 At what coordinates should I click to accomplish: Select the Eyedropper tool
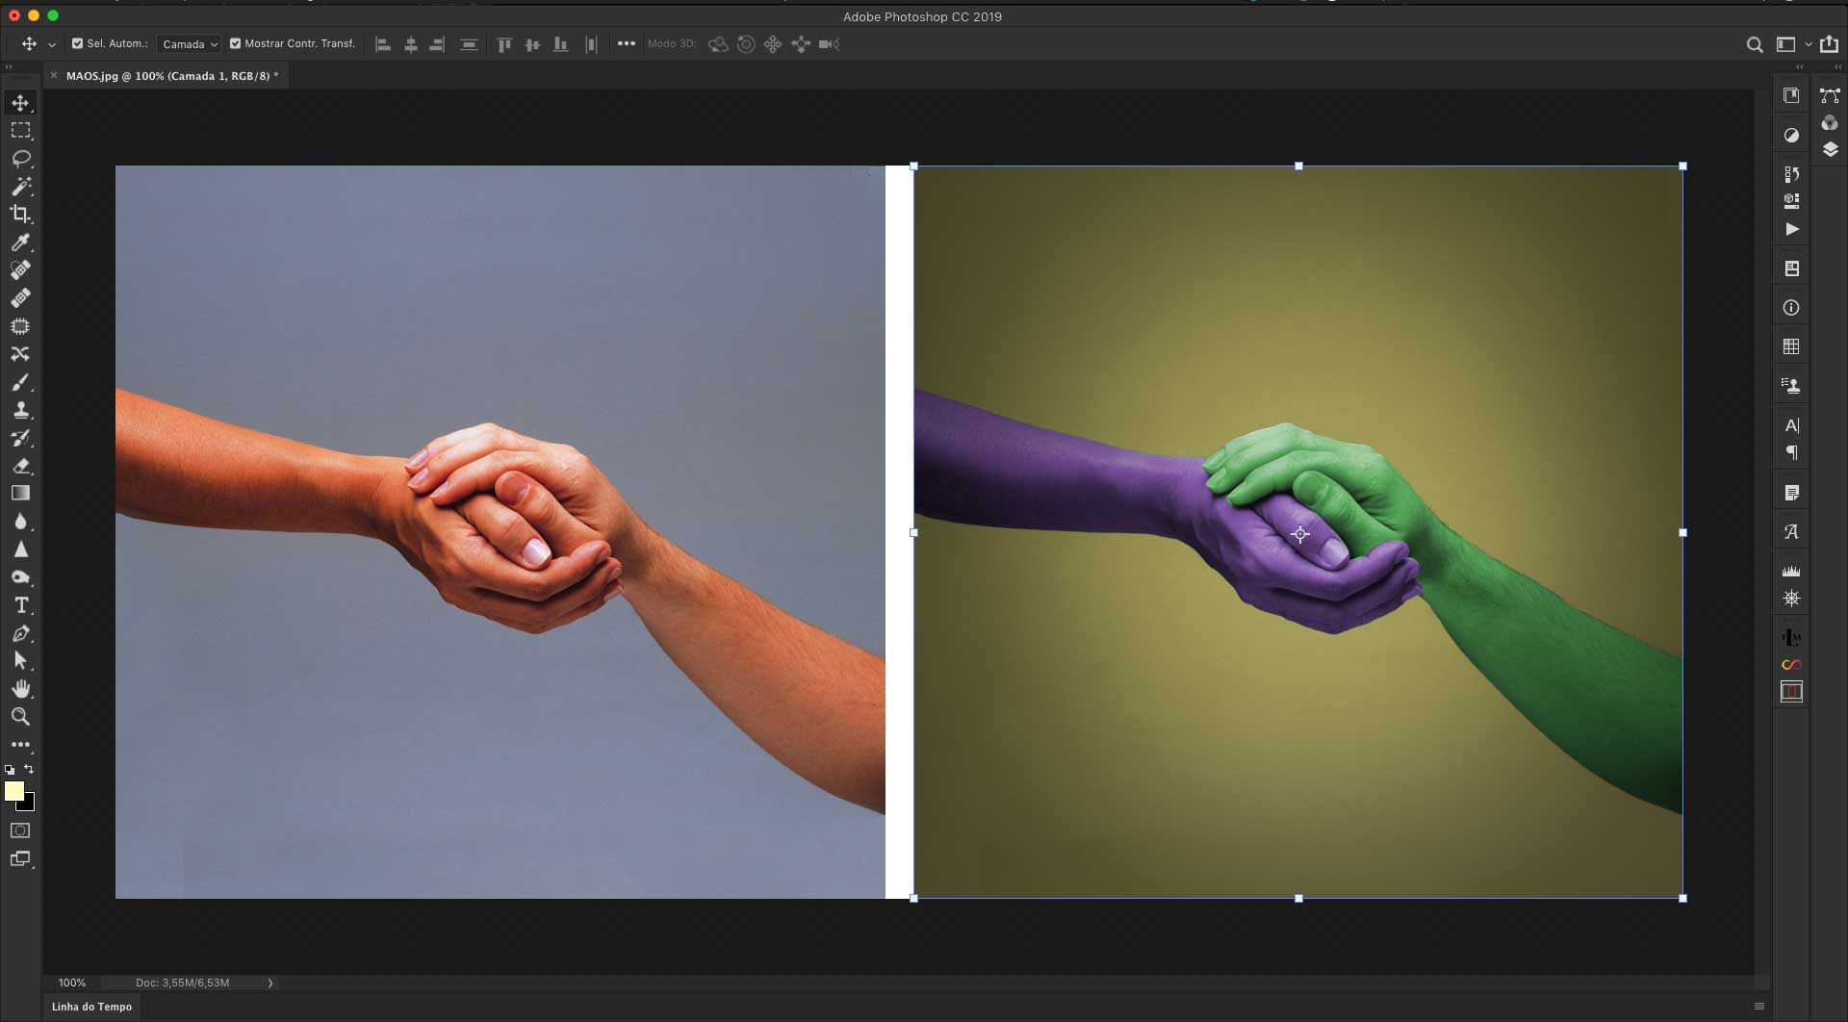(x=20, y=242)
